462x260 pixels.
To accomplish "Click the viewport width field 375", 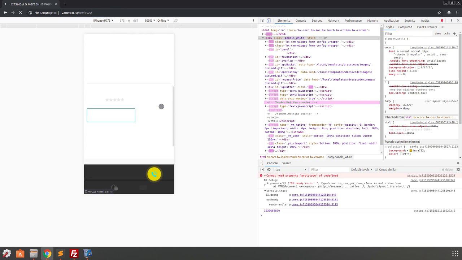I will point(122,21).
